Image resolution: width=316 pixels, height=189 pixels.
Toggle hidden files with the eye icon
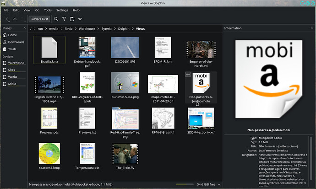(x=80, y=19)
